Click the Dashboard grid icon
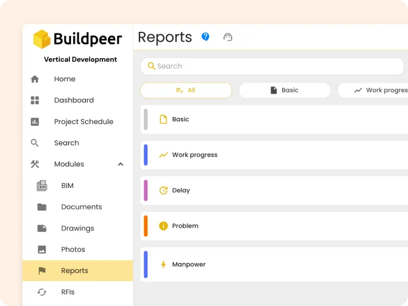The image size is (408, 306). [x=35, y=100]
